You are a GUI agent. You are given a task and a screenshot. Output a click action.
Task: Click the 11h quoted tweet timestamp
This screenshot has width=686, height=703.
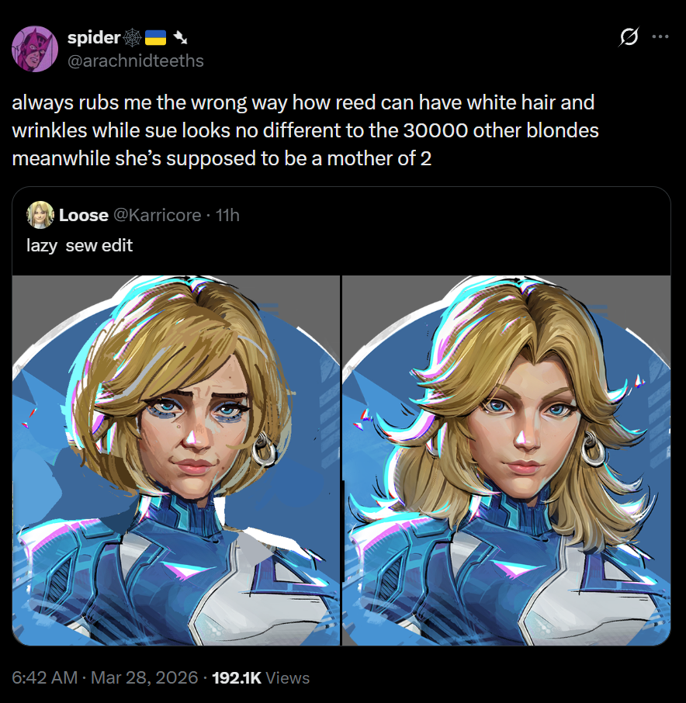227,215
